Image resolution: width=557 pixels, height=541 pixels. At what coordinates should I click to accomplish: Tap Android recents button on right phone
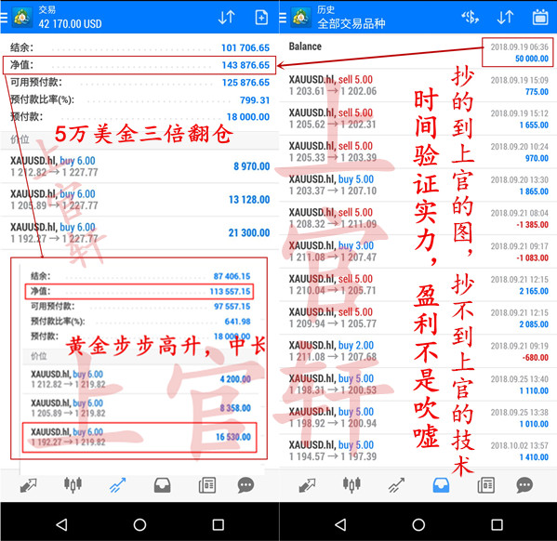pos(497,524)
